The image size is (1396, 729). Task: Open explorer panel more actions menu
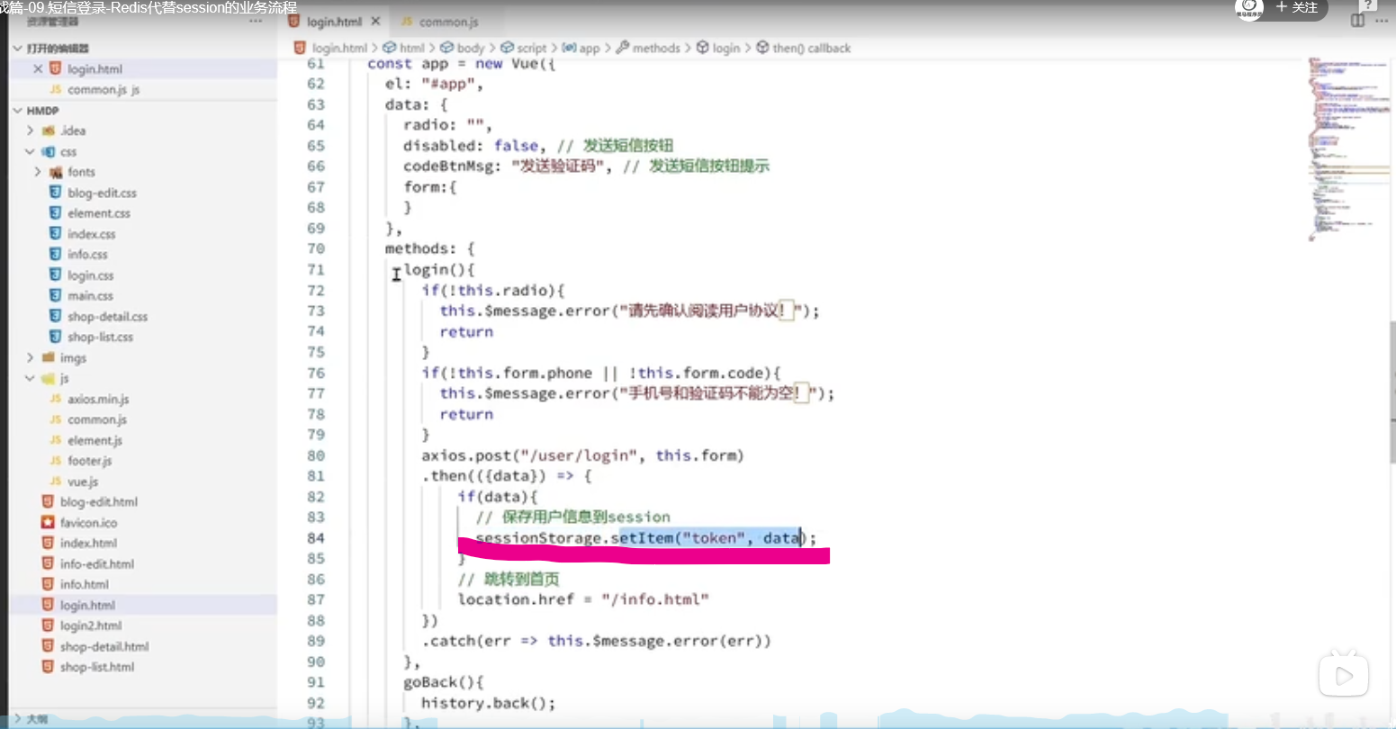[x=256, y=22]
